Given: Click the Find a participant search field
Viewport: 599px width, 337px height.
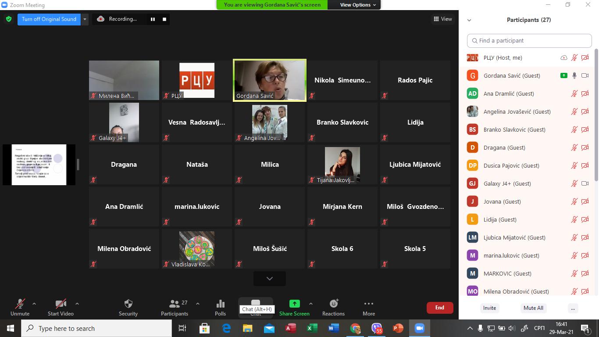Looking at the screenshot, I should (529, 40).
